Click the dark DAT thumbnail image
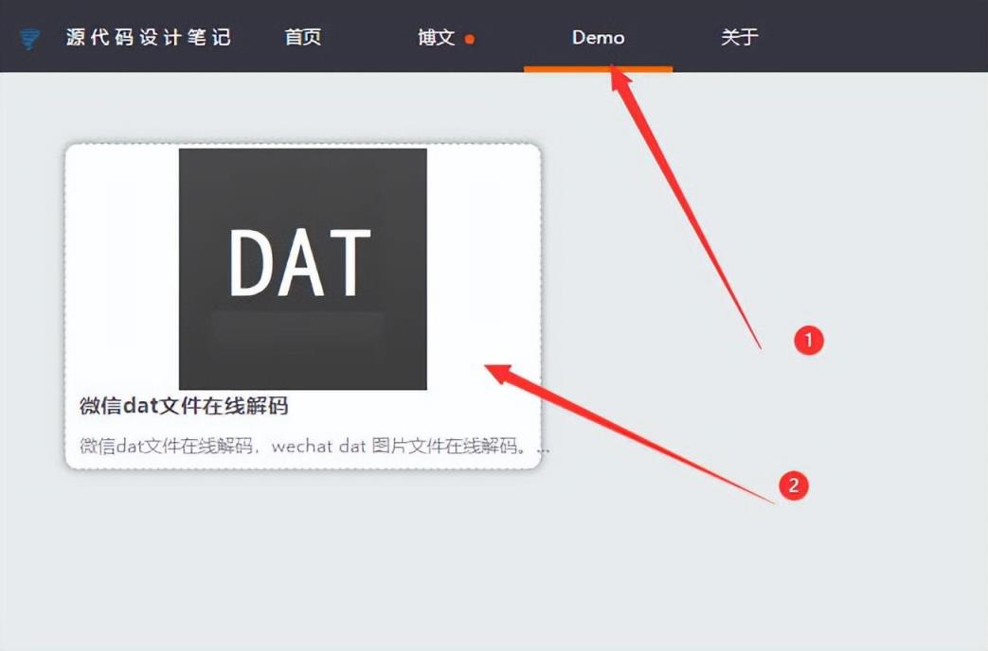 tap(303, 269)
